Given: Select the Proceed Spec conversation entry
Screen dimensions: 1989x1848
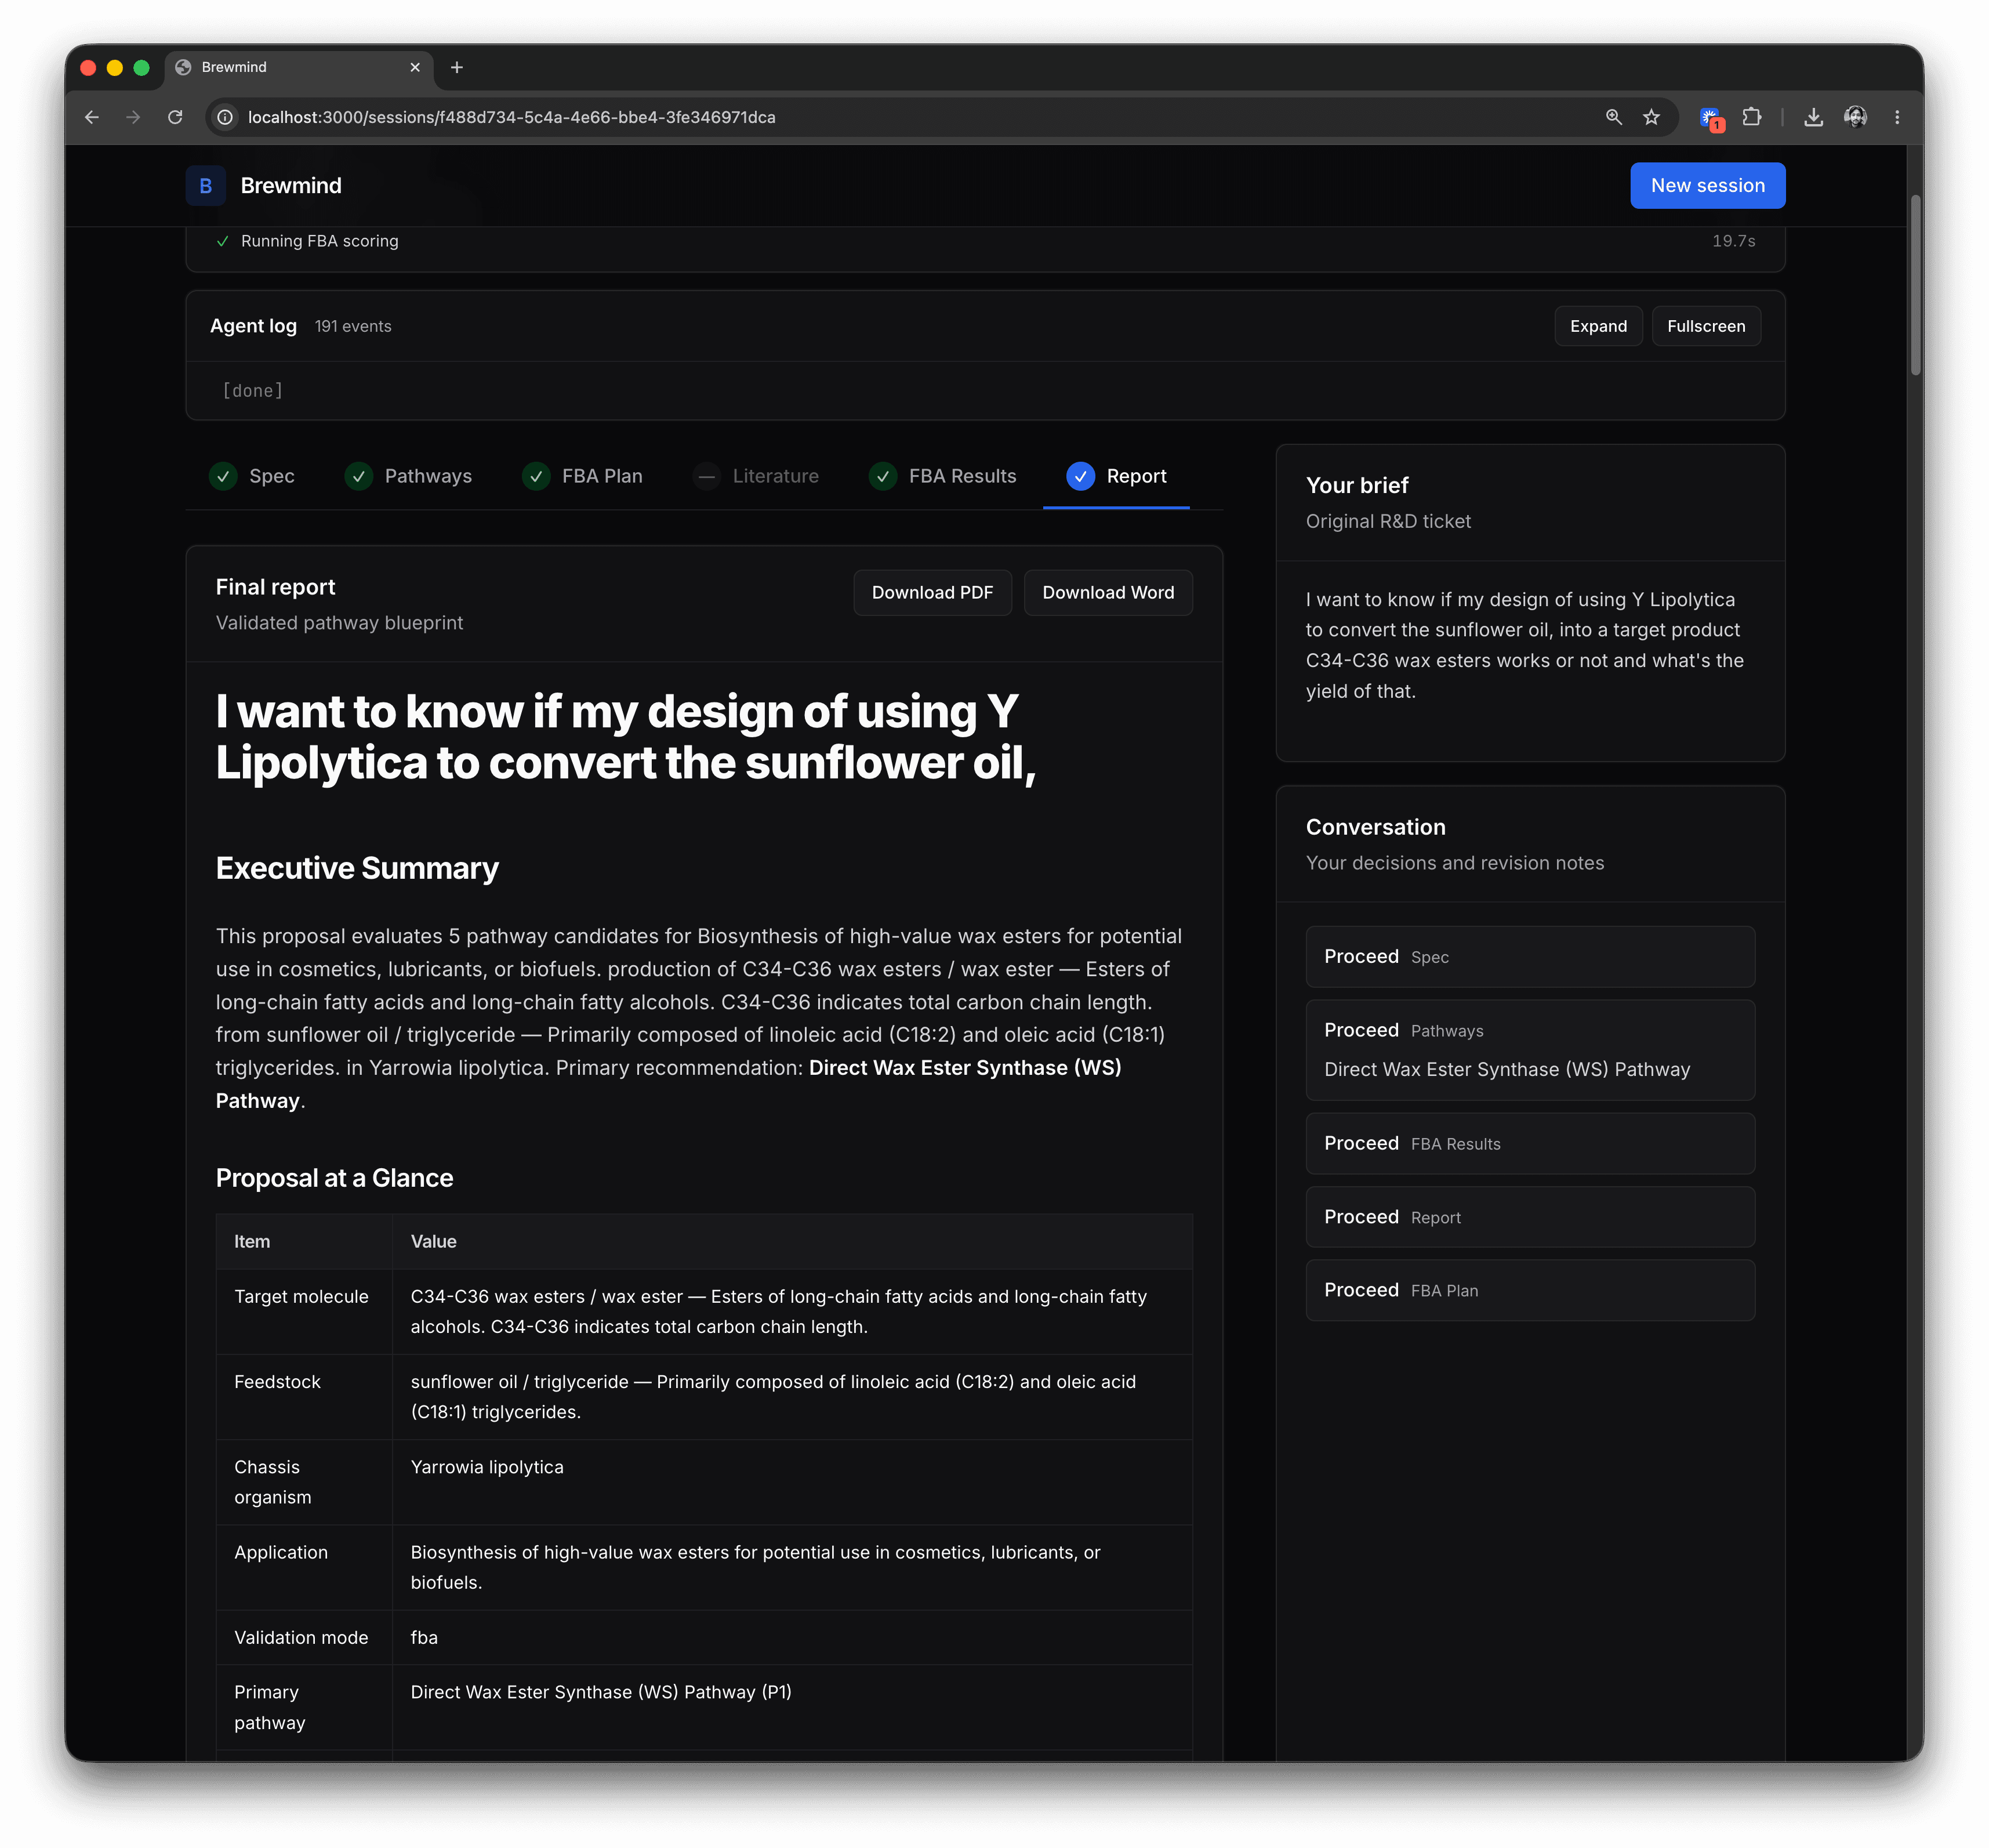Looking at the screenshot, I should click(1529, 957).
